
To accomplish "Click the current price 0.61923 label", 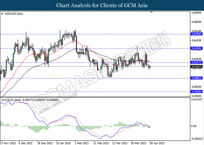I will pyautogui.click(x=196, y=66).
